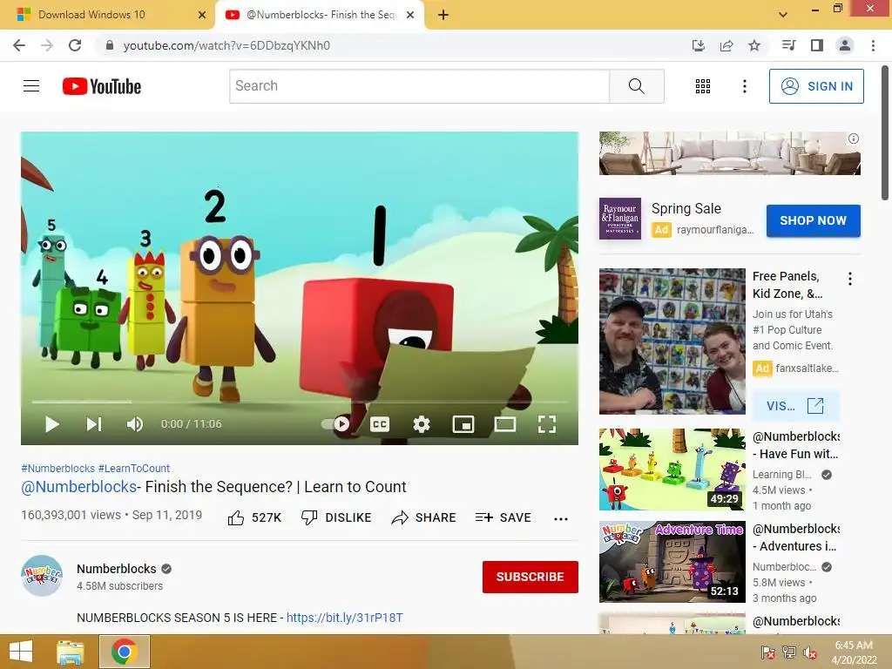Activate the miniplayer icon
Image resolution: width=892 pixels, height=669 pixels.
tap(463, 424)
